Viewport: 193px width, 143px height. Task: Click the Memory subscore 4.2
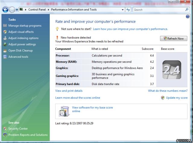click(x=152, y=62)
